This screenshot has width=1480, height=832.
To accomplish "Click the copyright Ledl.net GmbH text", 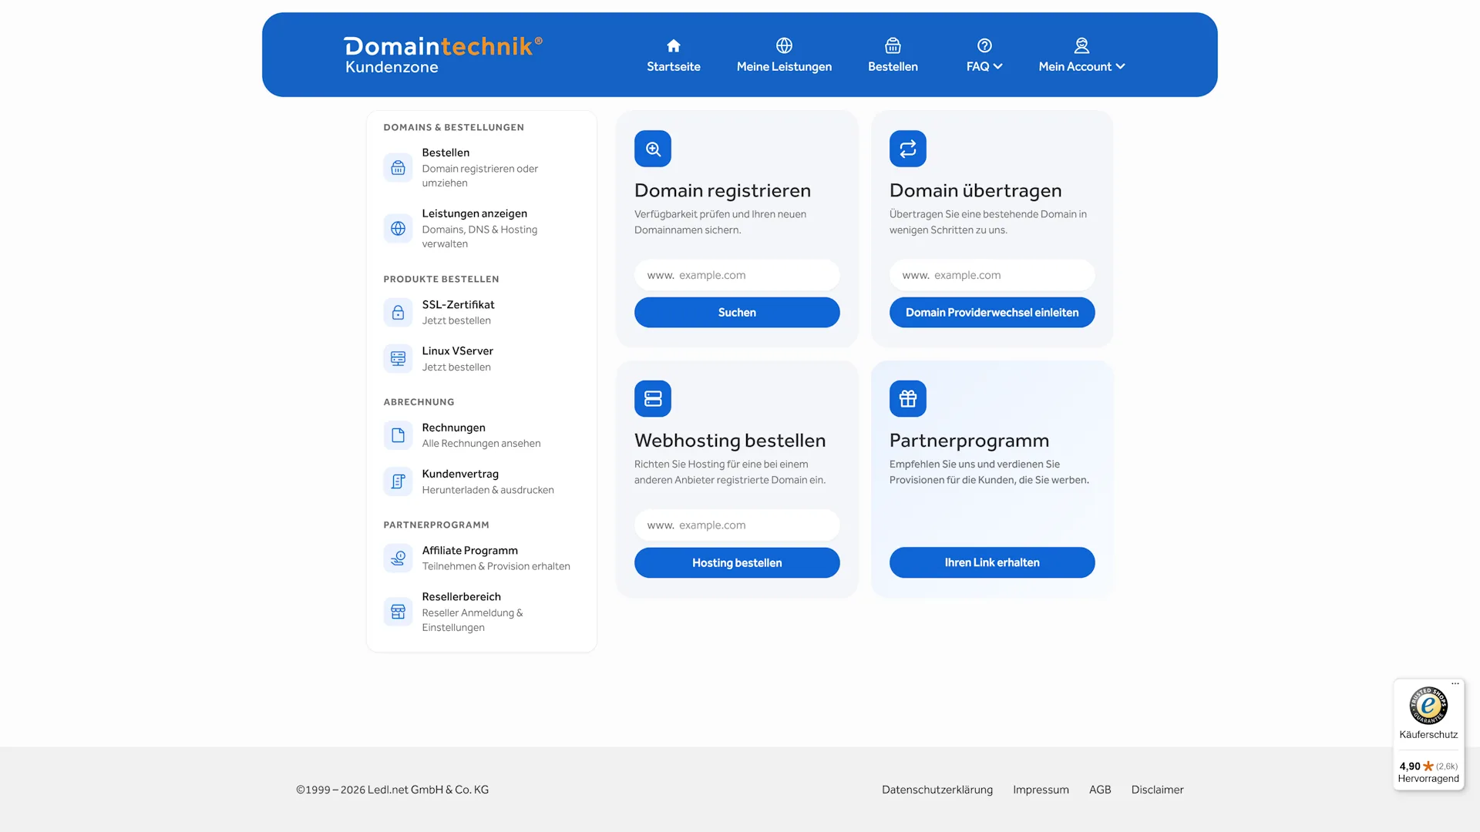I will coord(392,790).
